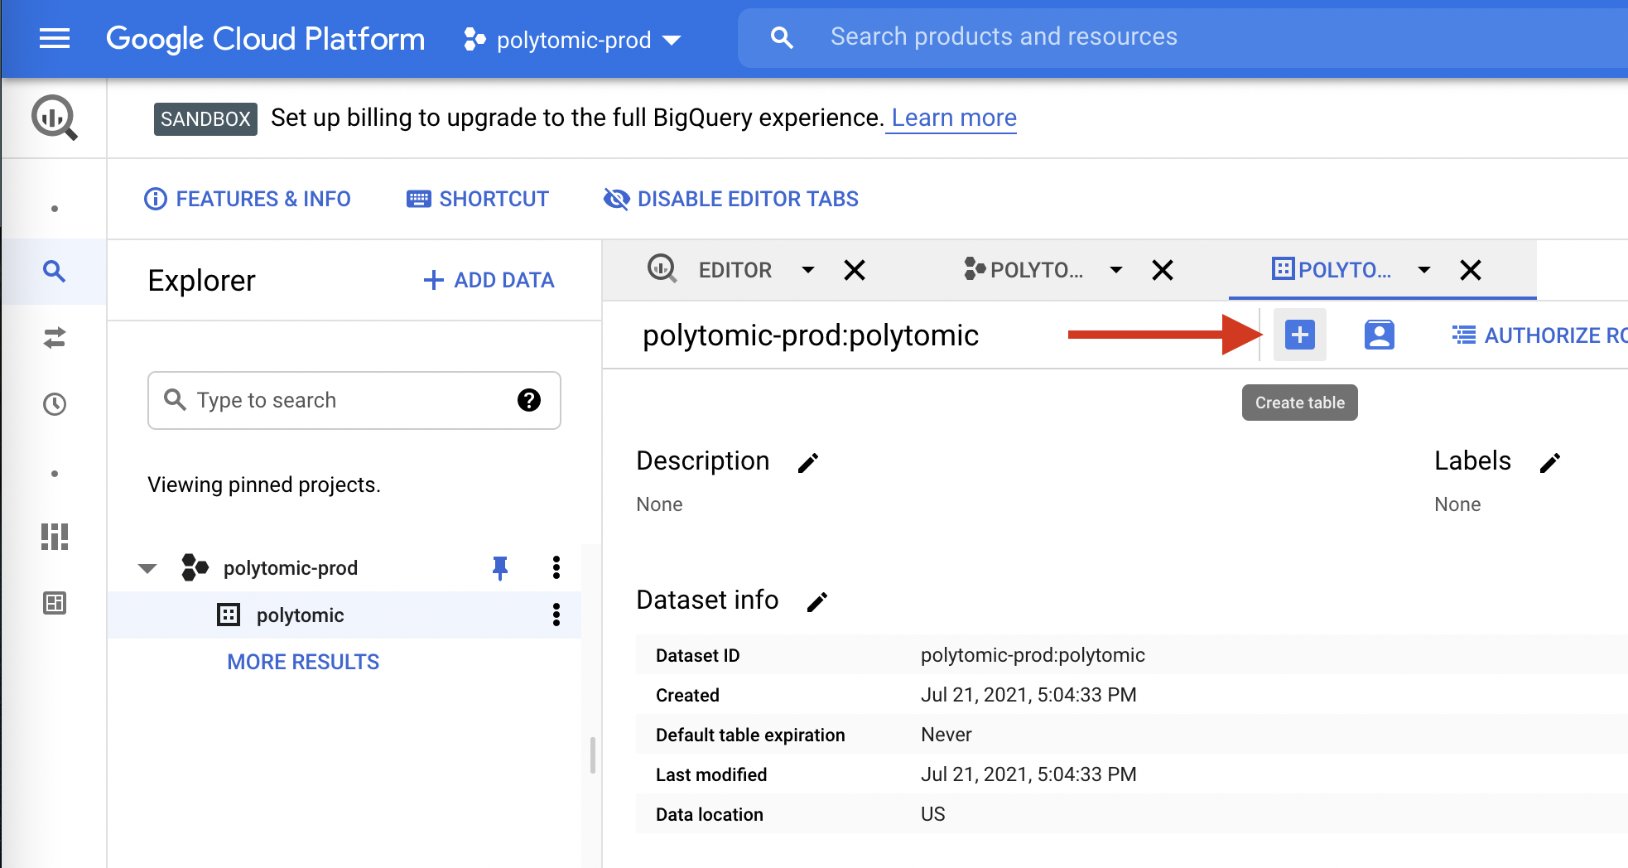
Task: Edit Labels using the pencil icon
Action: 1550,462
